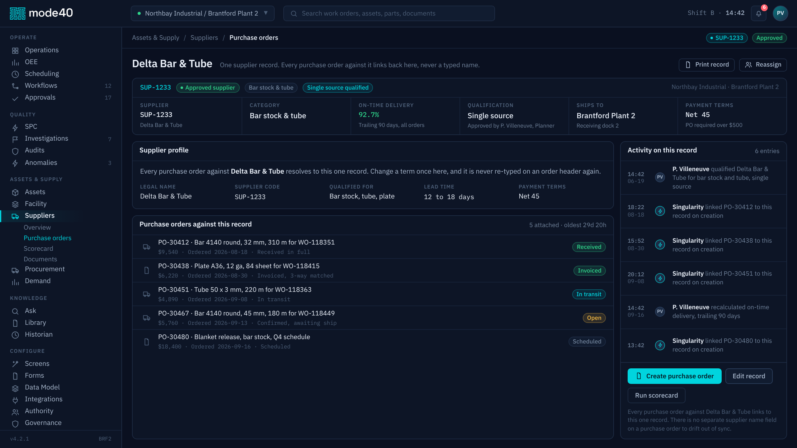Open Ask search in Knowledge
The image size is (797, 448).
pyautogui.click(x=61, y=311)
